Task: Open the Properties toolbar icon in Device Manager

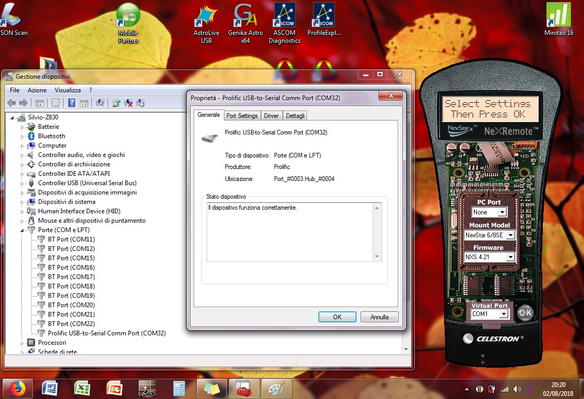Action: point(55,103)
